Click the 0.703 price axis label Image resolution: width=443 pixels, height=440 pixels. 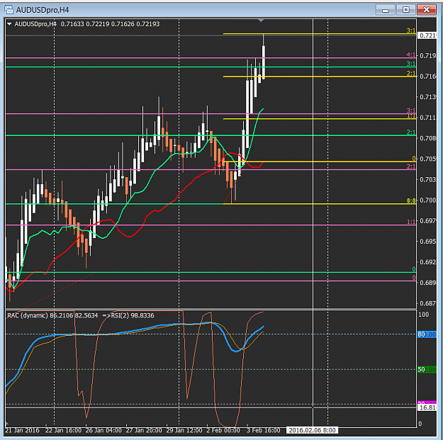[427, 179]
